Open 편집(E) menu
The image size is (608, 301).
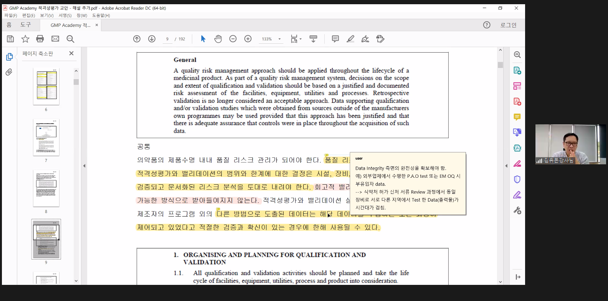pyautogui.click(x=29, y=15)
